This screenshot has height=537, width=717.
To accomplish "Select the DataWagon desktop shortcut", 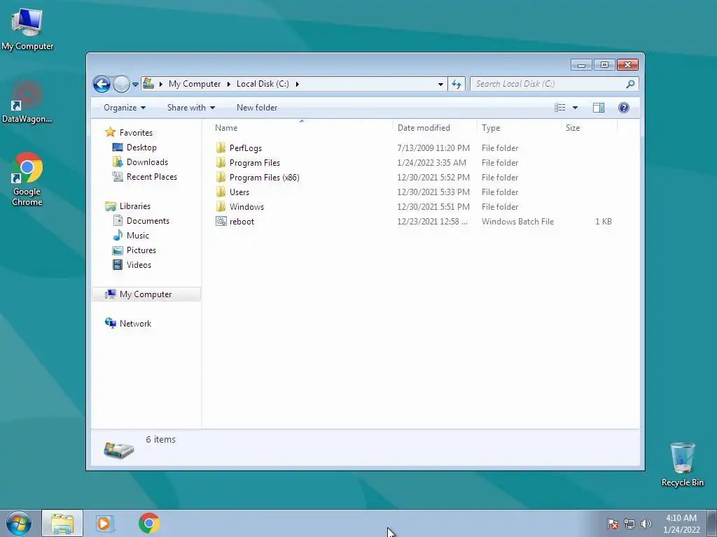I will click(27, 102).
